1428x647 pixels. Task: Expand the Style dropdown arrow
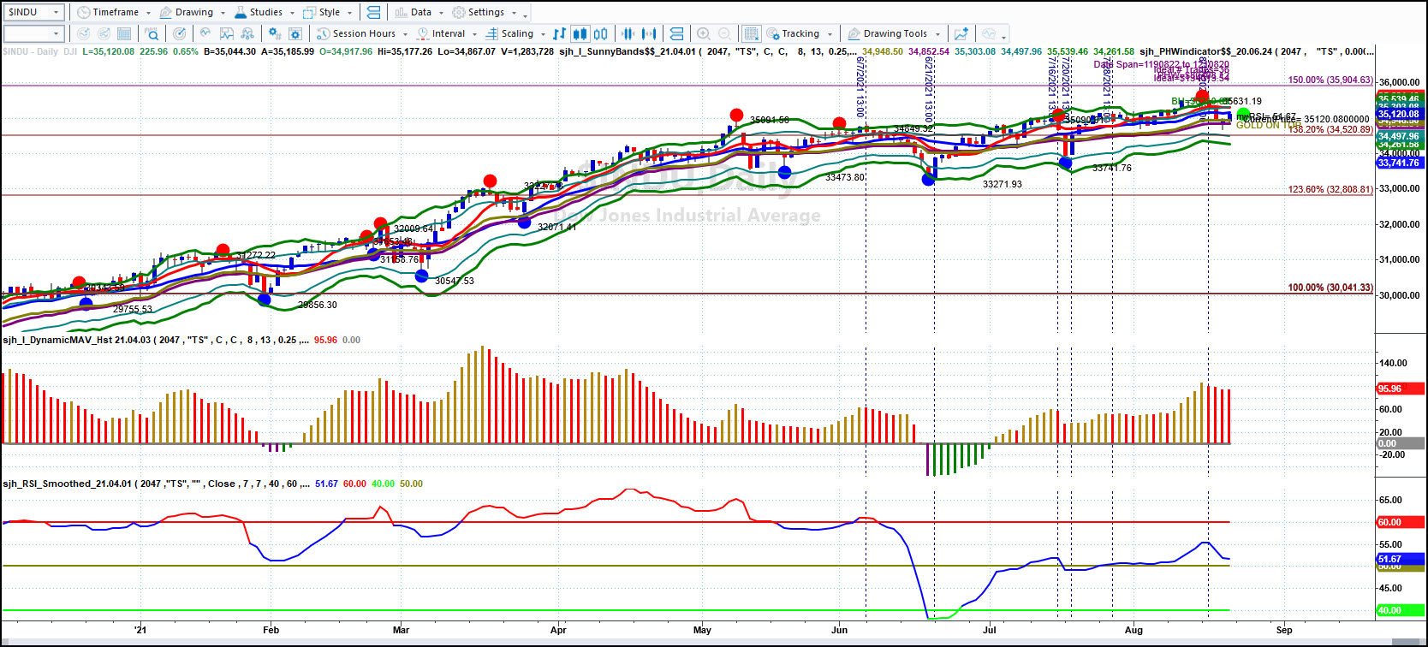pyautogui.click(x=350, y=13)
